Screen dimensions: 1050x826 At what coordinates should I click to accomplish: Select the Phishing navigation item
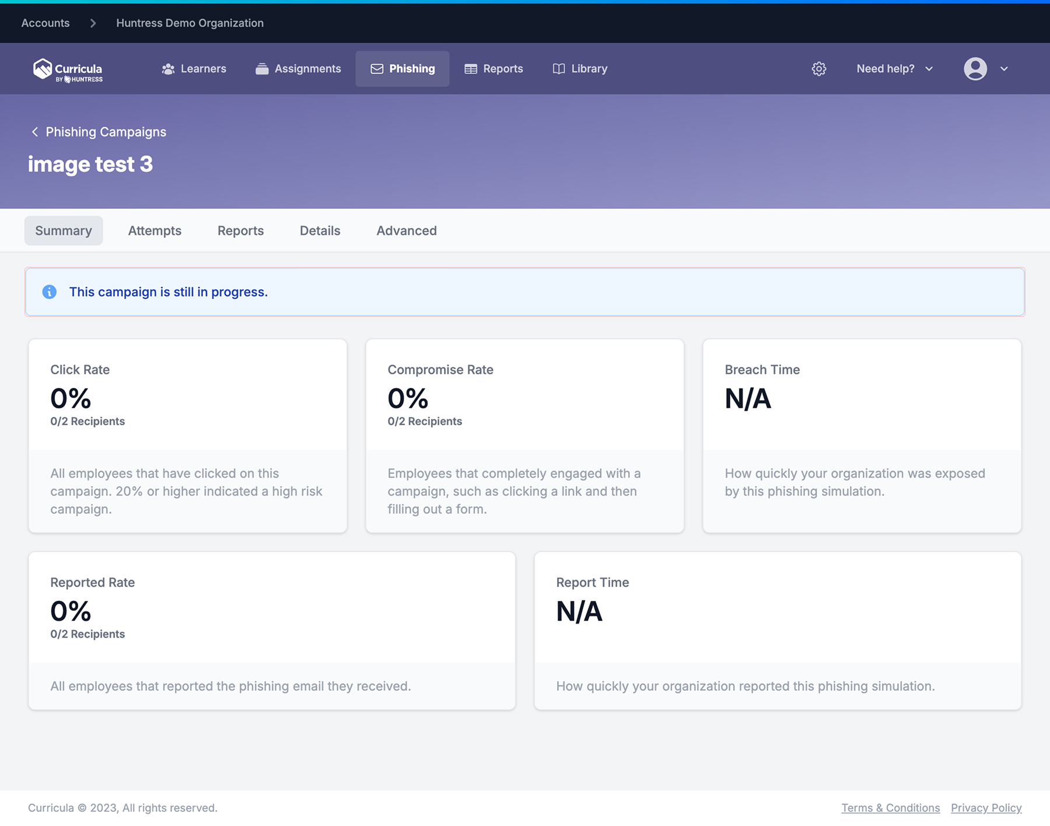(402, 69)
